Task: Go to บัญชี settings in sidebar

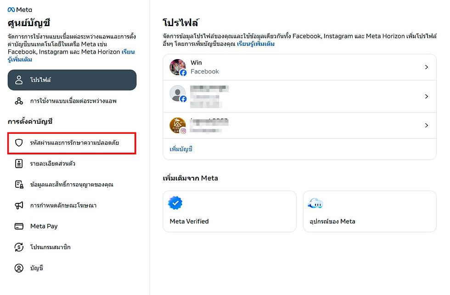Action: (x=36, y=268)
